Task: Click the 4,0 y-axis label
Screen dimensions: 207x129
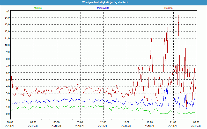Action: (x=7, y=86)
